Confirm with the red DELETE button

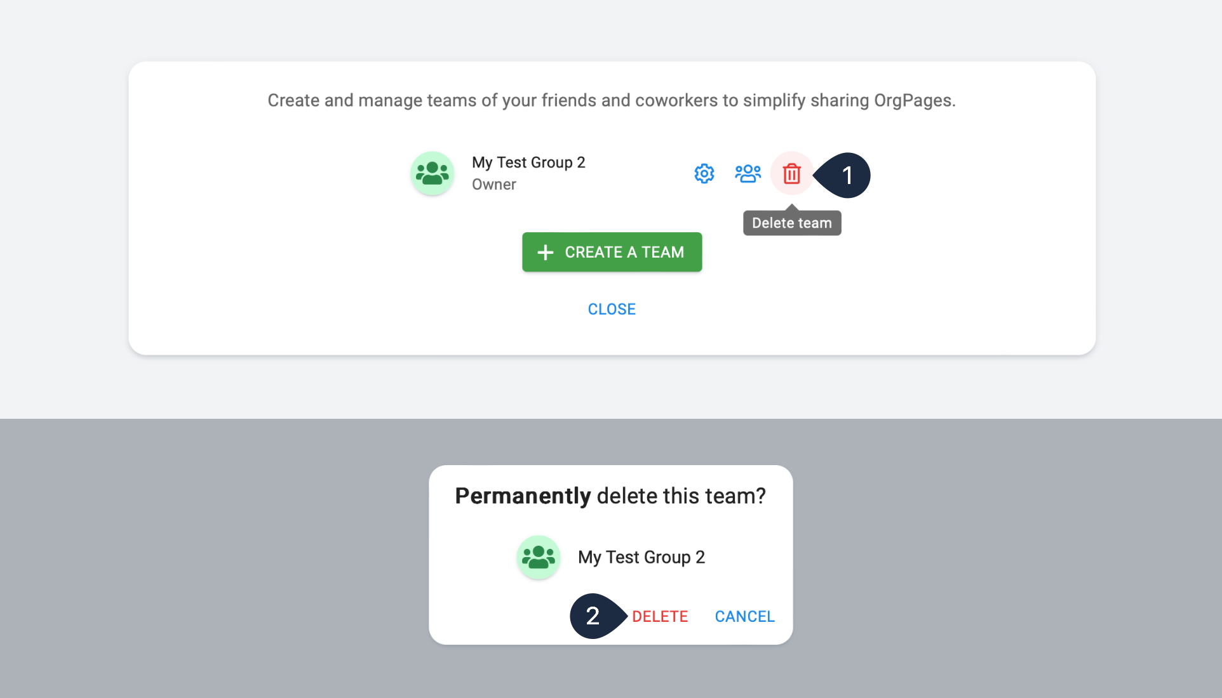(660, 616)
